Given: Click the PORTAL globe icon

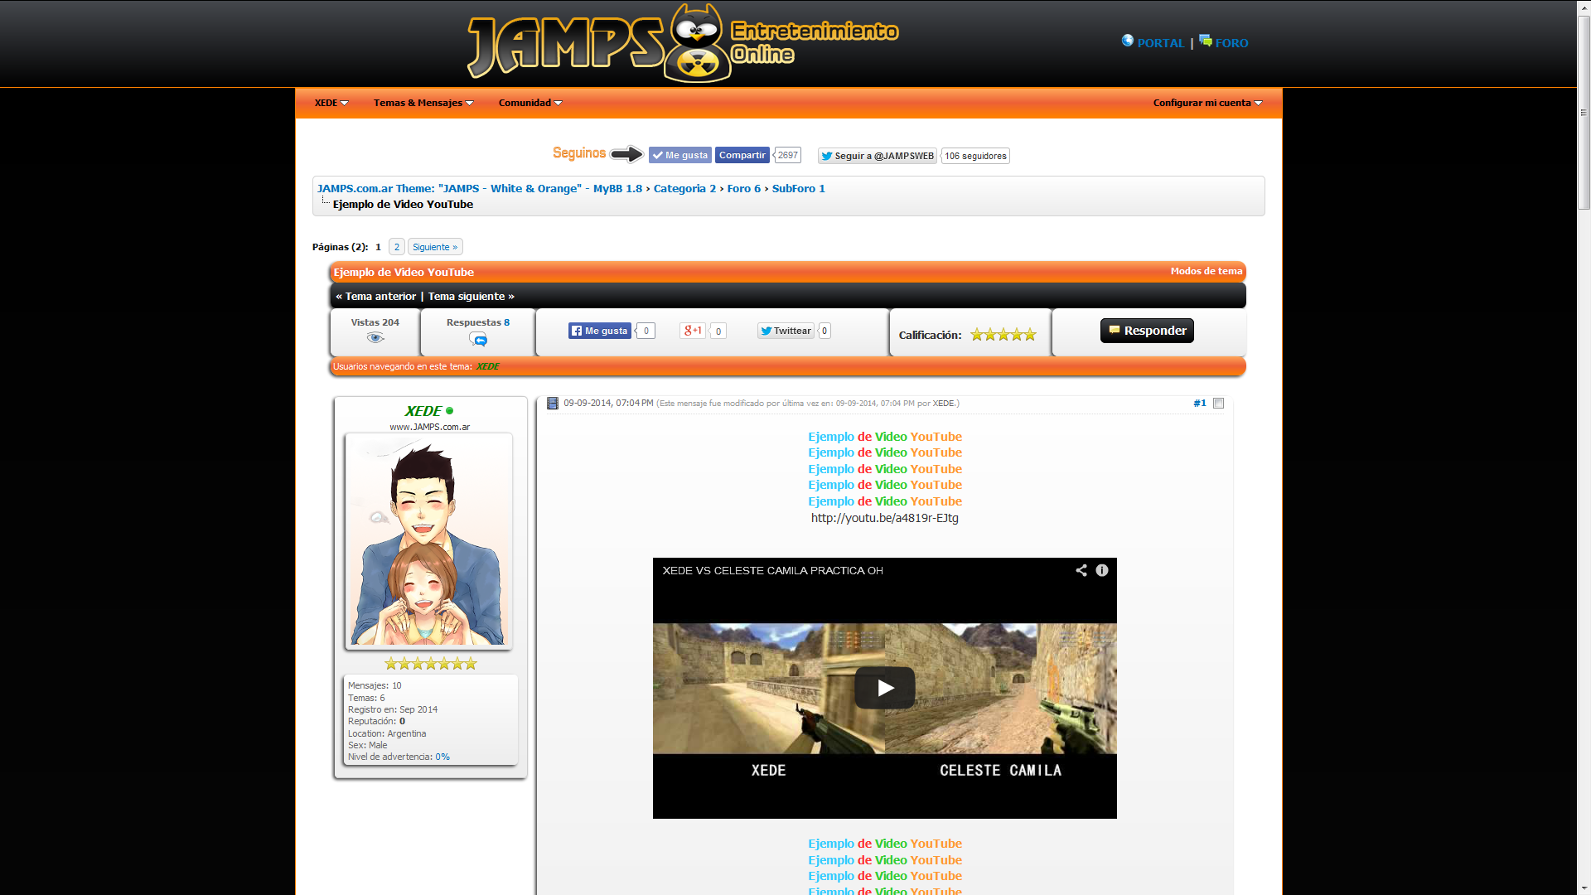Looking at the screenshot, I should [1128, 41].
